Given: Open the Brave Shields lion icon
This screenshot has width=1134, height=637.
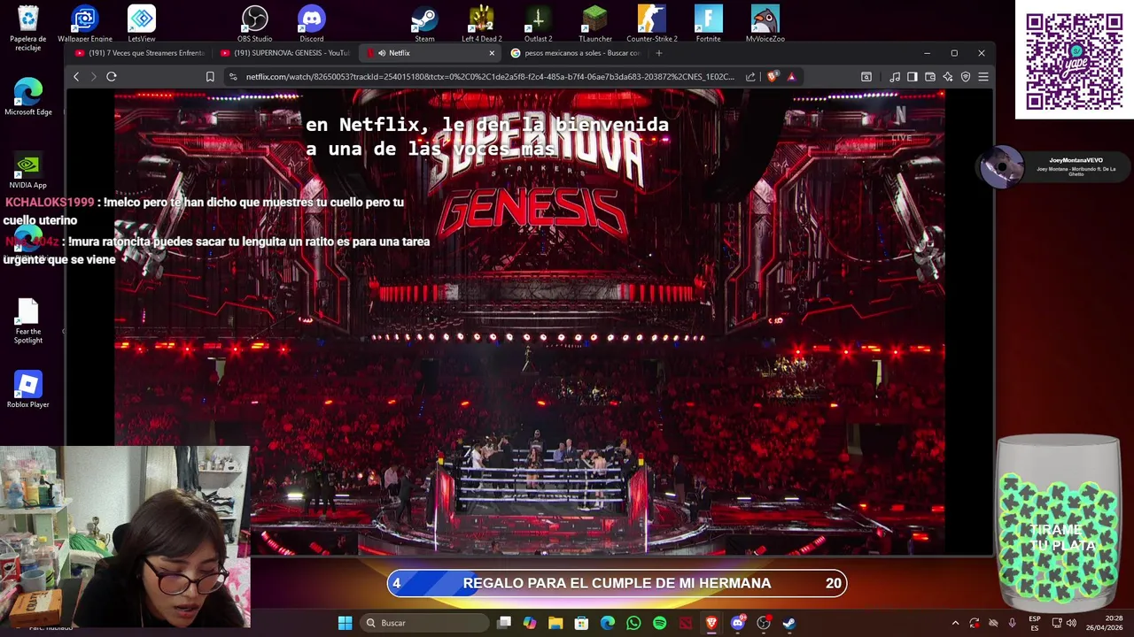Looking at the screenshot, I should [x=772, y=77].
